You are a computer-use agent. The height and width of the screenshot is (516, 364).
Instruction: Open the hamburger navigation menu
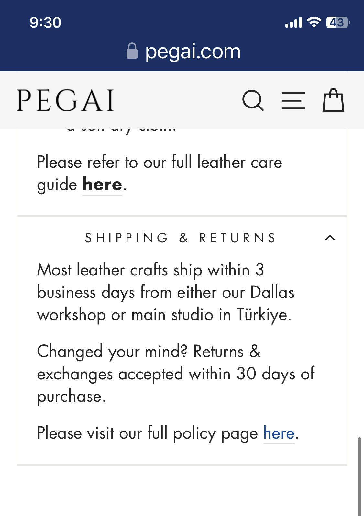pos(293,101)
